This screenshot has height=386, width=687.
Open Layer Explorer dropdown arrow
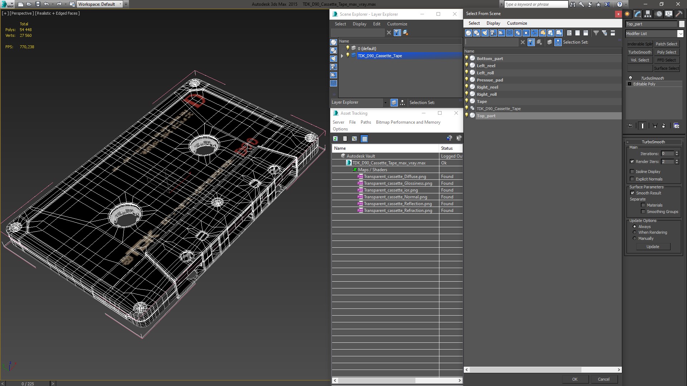pyautogui.click(x=385, y=103)
